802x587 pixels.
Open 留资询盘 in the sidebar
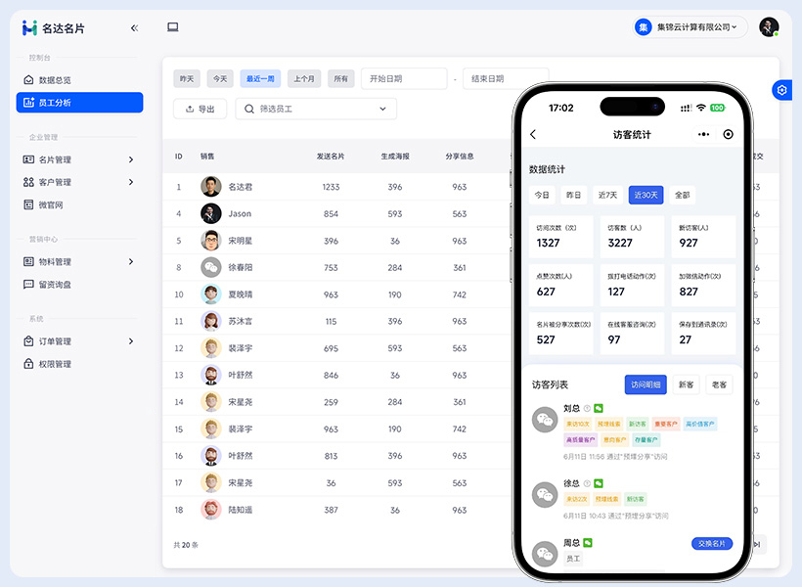[x=79, y=284]
